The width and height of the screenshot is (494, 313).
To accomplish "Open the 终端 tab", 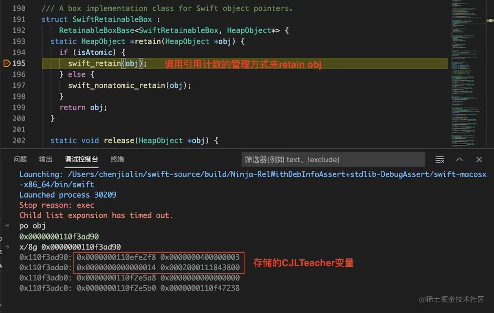I will click(117, 159).
